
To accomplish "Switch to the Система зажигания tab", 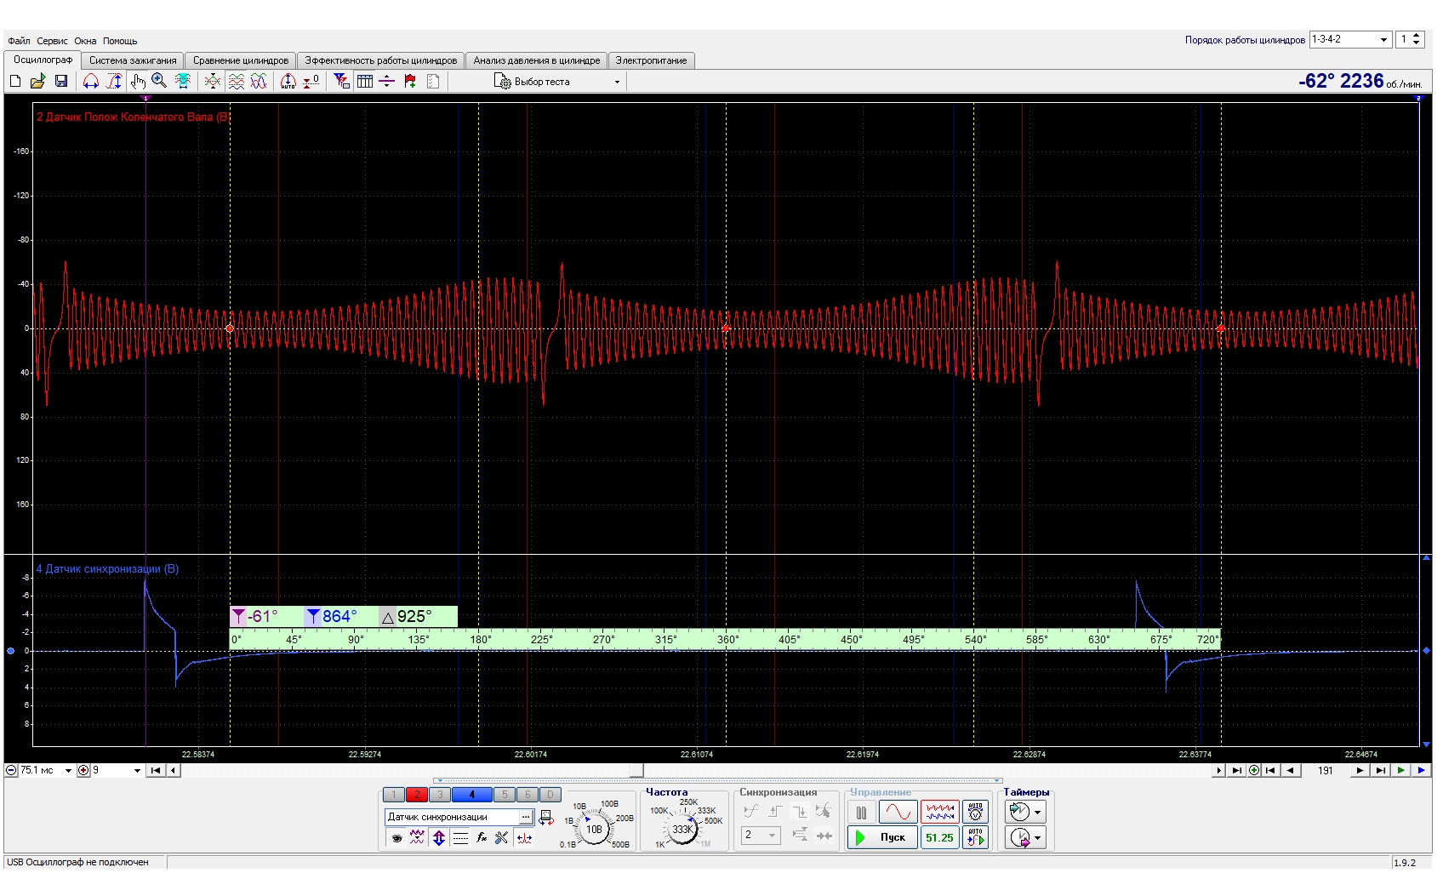I will pyautogui.click(x=133, y=60).
